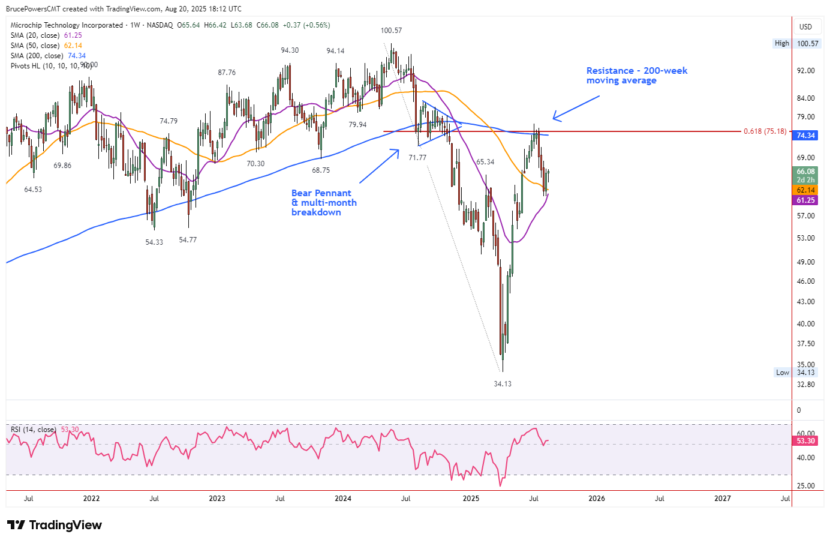Click the 92.00 price axis level
Image resolution: width=830 pixels, height=543 pixels.
(805, 71)
